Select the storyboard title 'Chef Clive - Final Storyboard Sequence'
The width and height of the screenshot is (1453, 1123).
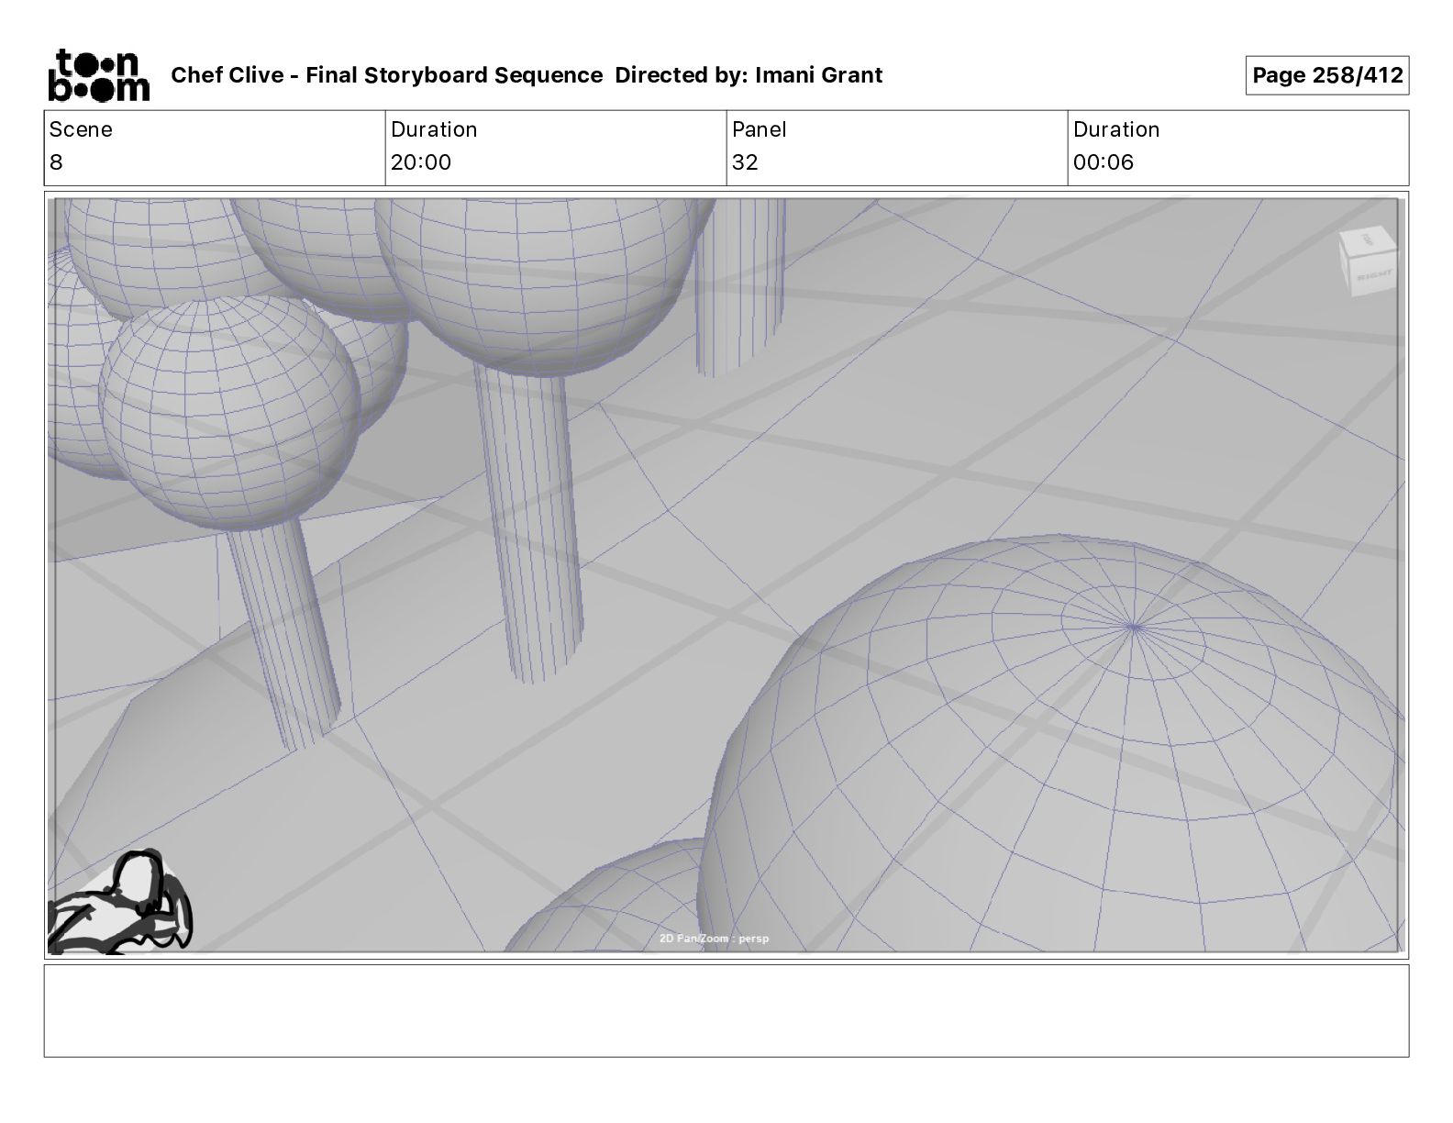click(x=387, y=75)
